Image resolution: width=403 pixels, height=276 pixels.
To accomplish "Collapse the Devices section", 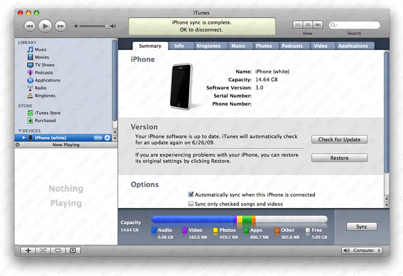I will pos(20,131).
